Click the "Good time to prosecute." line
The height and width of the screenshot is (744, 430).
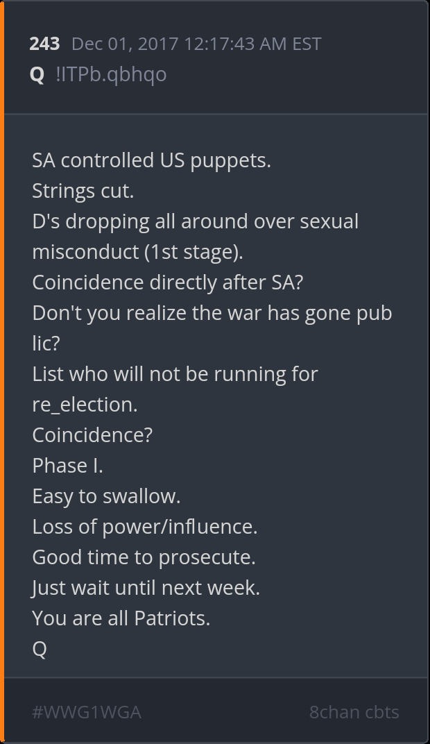pyautogui.click(x=144, y=557)
